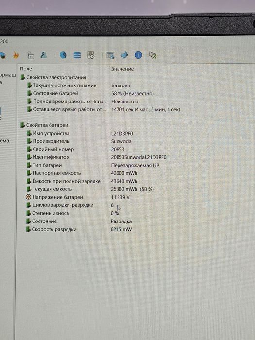The width and height of the screenshot is (255, 340).
Task: Select the Состояние батарей row label
Action: [x=55, y=93]
